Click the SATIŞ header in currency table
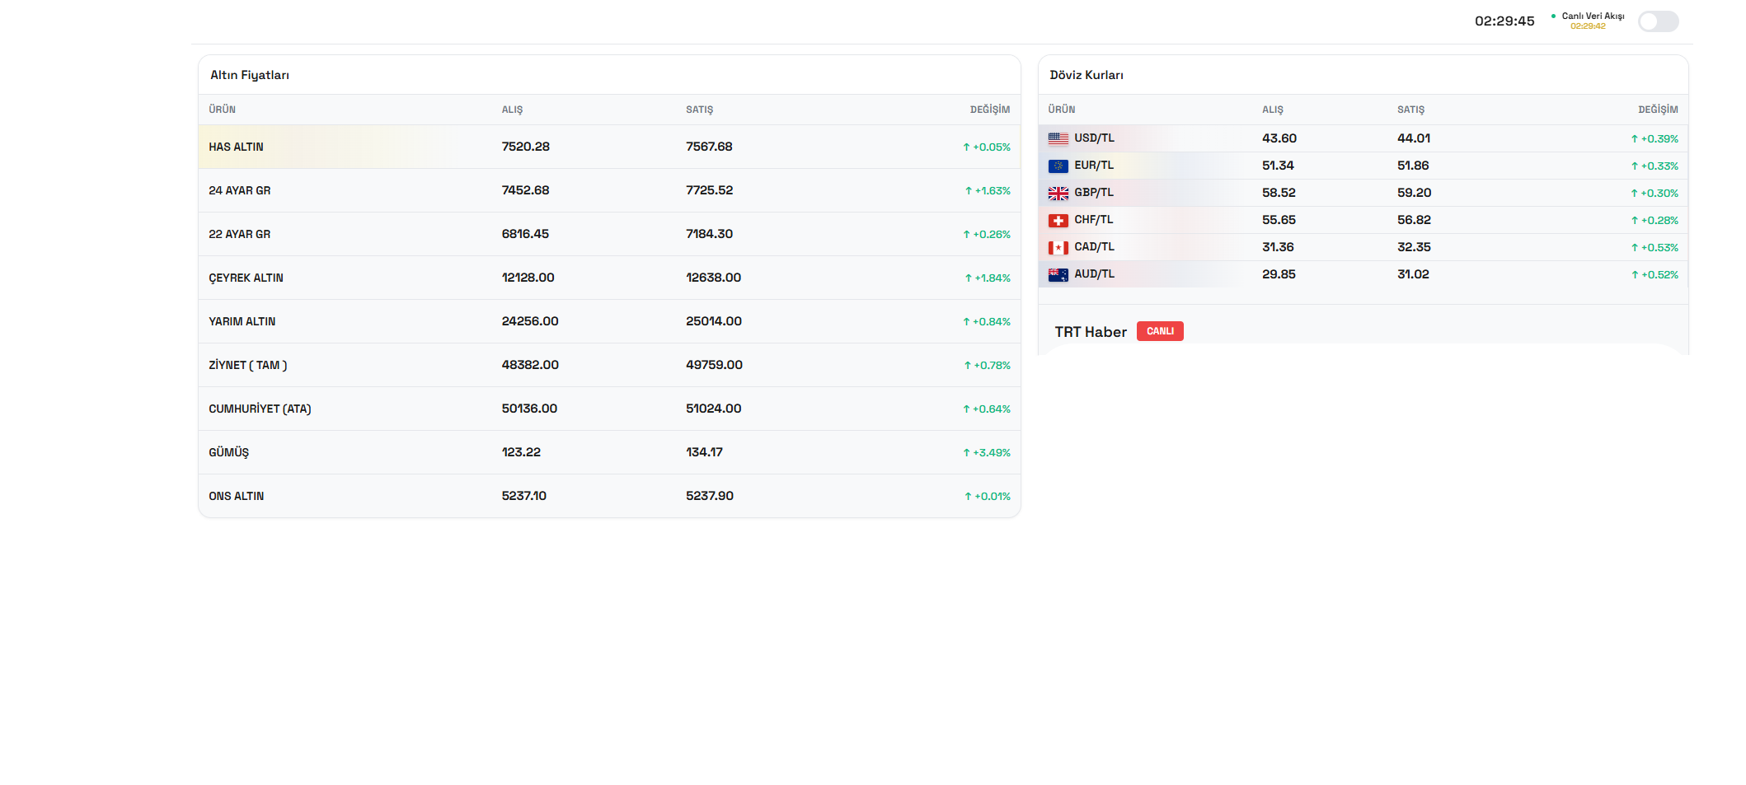The image size is (1746, 785). click(1410, 110)
